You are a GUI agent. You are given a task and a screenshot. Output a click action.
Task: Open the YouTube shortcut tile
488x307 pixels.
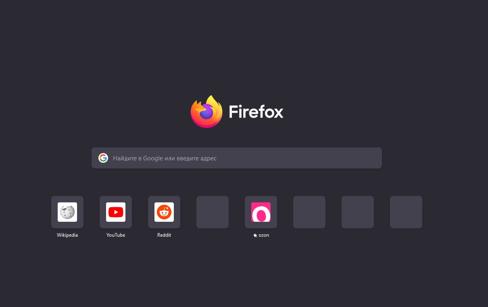point(116,212)
